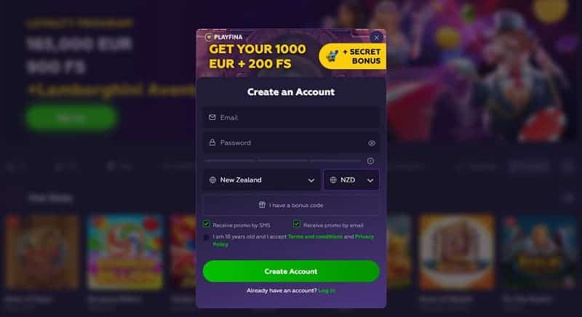Click the secret bonus mascot badge
The height and width of the screenshot is (317, 582).
[353, 57]
